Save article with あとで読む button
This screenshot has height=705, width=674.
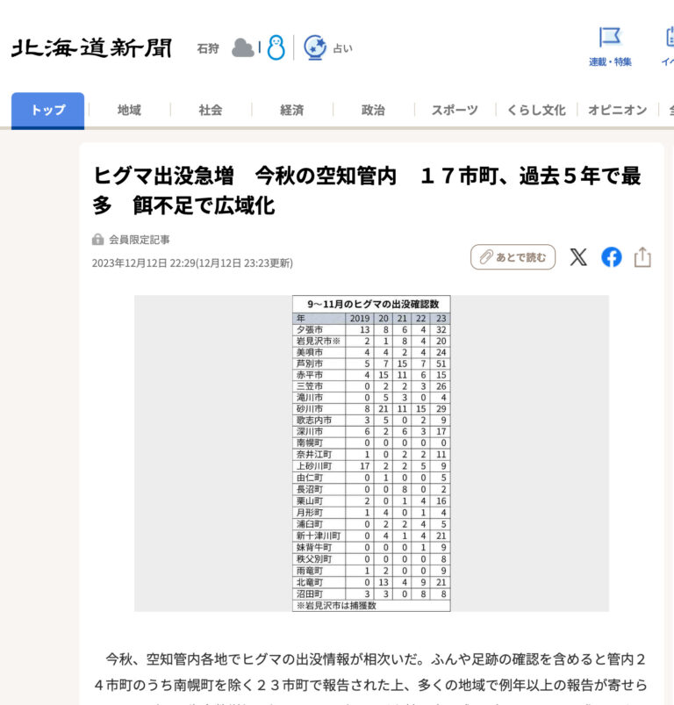[x=513, y=257]
